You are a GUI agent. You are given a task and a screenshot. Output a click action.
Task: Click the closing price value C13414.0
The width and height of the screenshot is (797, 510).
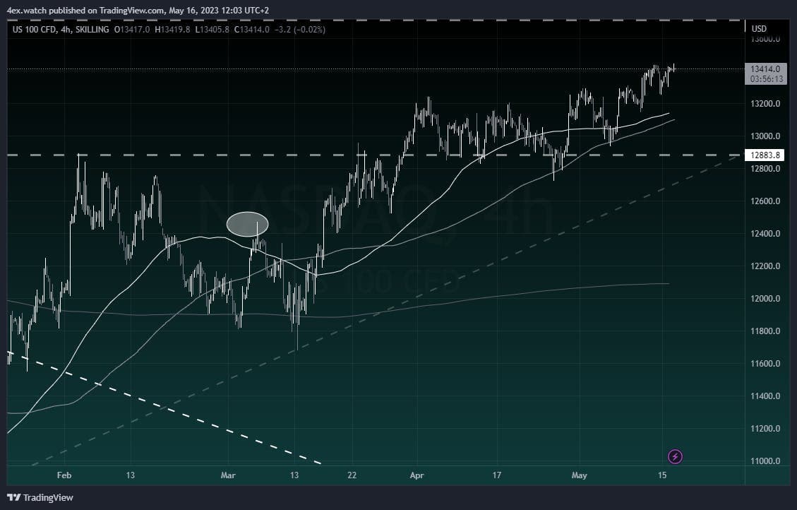click(251, 30)
